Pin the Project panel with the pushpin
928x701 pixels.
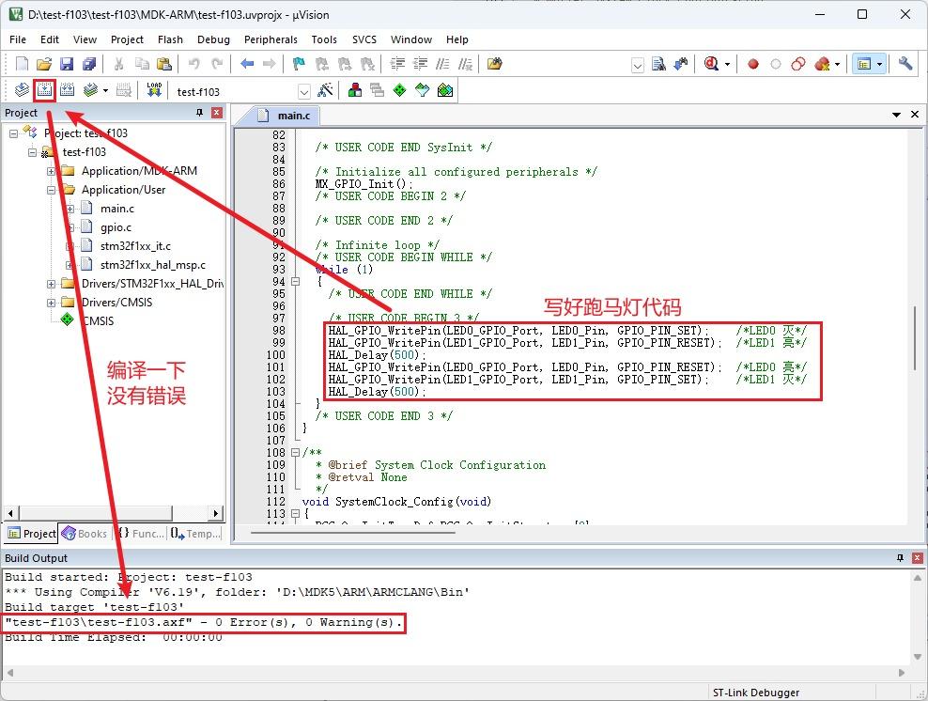(x=199, y=113)
